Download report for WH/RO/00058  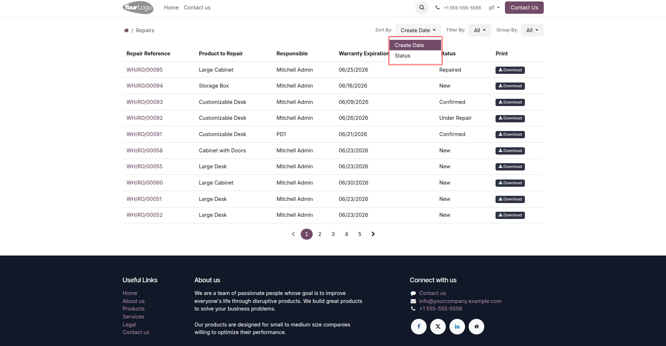pos(510,151)
